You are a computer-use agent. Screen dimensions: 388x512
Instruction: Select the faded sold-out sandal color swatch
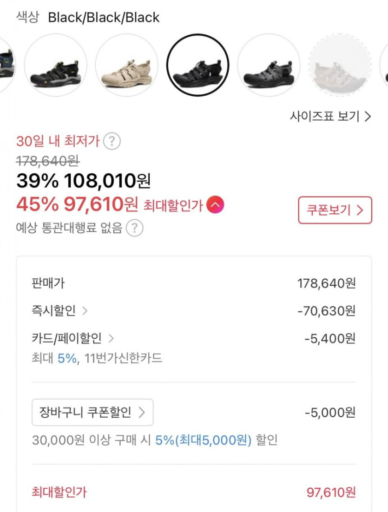[x=340, y=65]
